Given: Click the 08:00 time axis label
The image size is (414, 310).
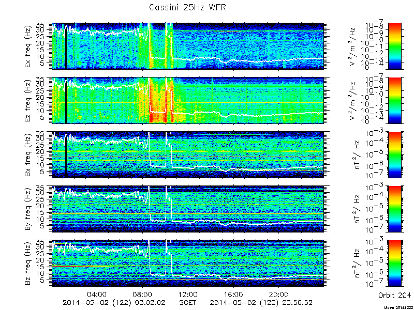Looking at the screenshot, I should tap(142, 294).
